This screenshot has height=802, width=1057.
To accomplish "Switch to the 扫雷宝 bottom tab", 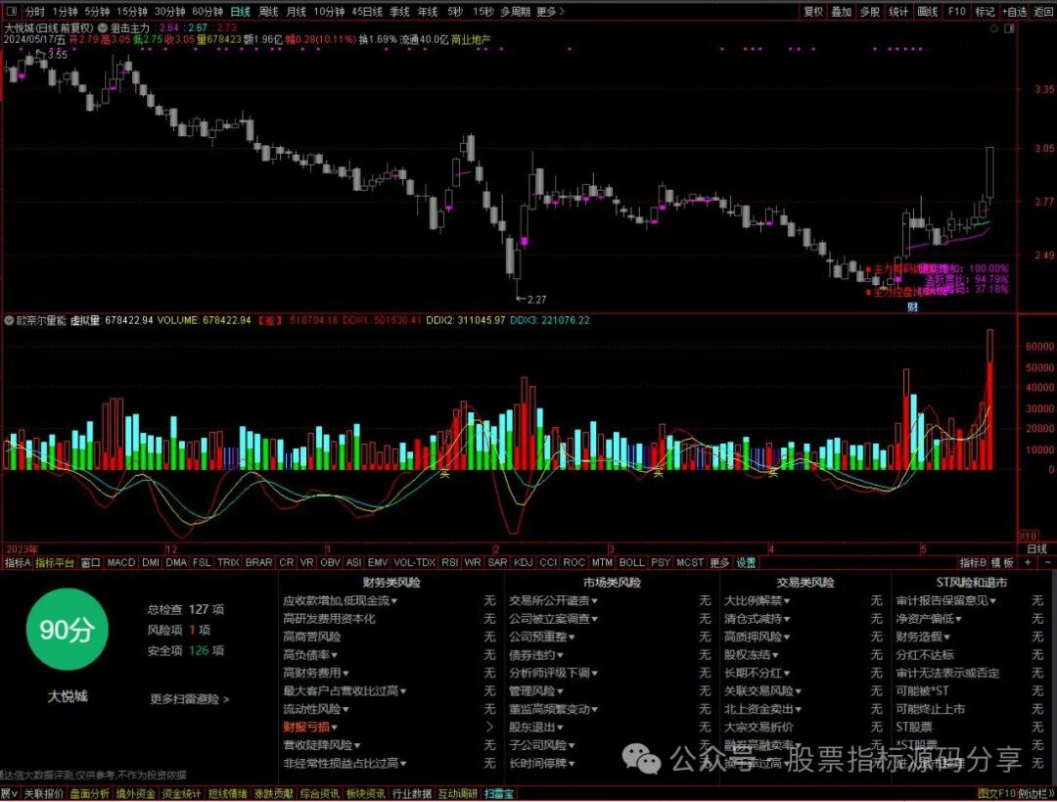I will click(x=499, y=794).
